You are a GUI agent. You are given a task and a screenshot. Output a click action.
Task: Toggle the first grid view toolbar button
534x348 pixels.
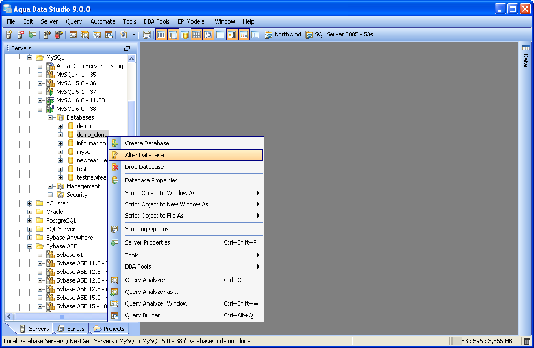point(161,34)
